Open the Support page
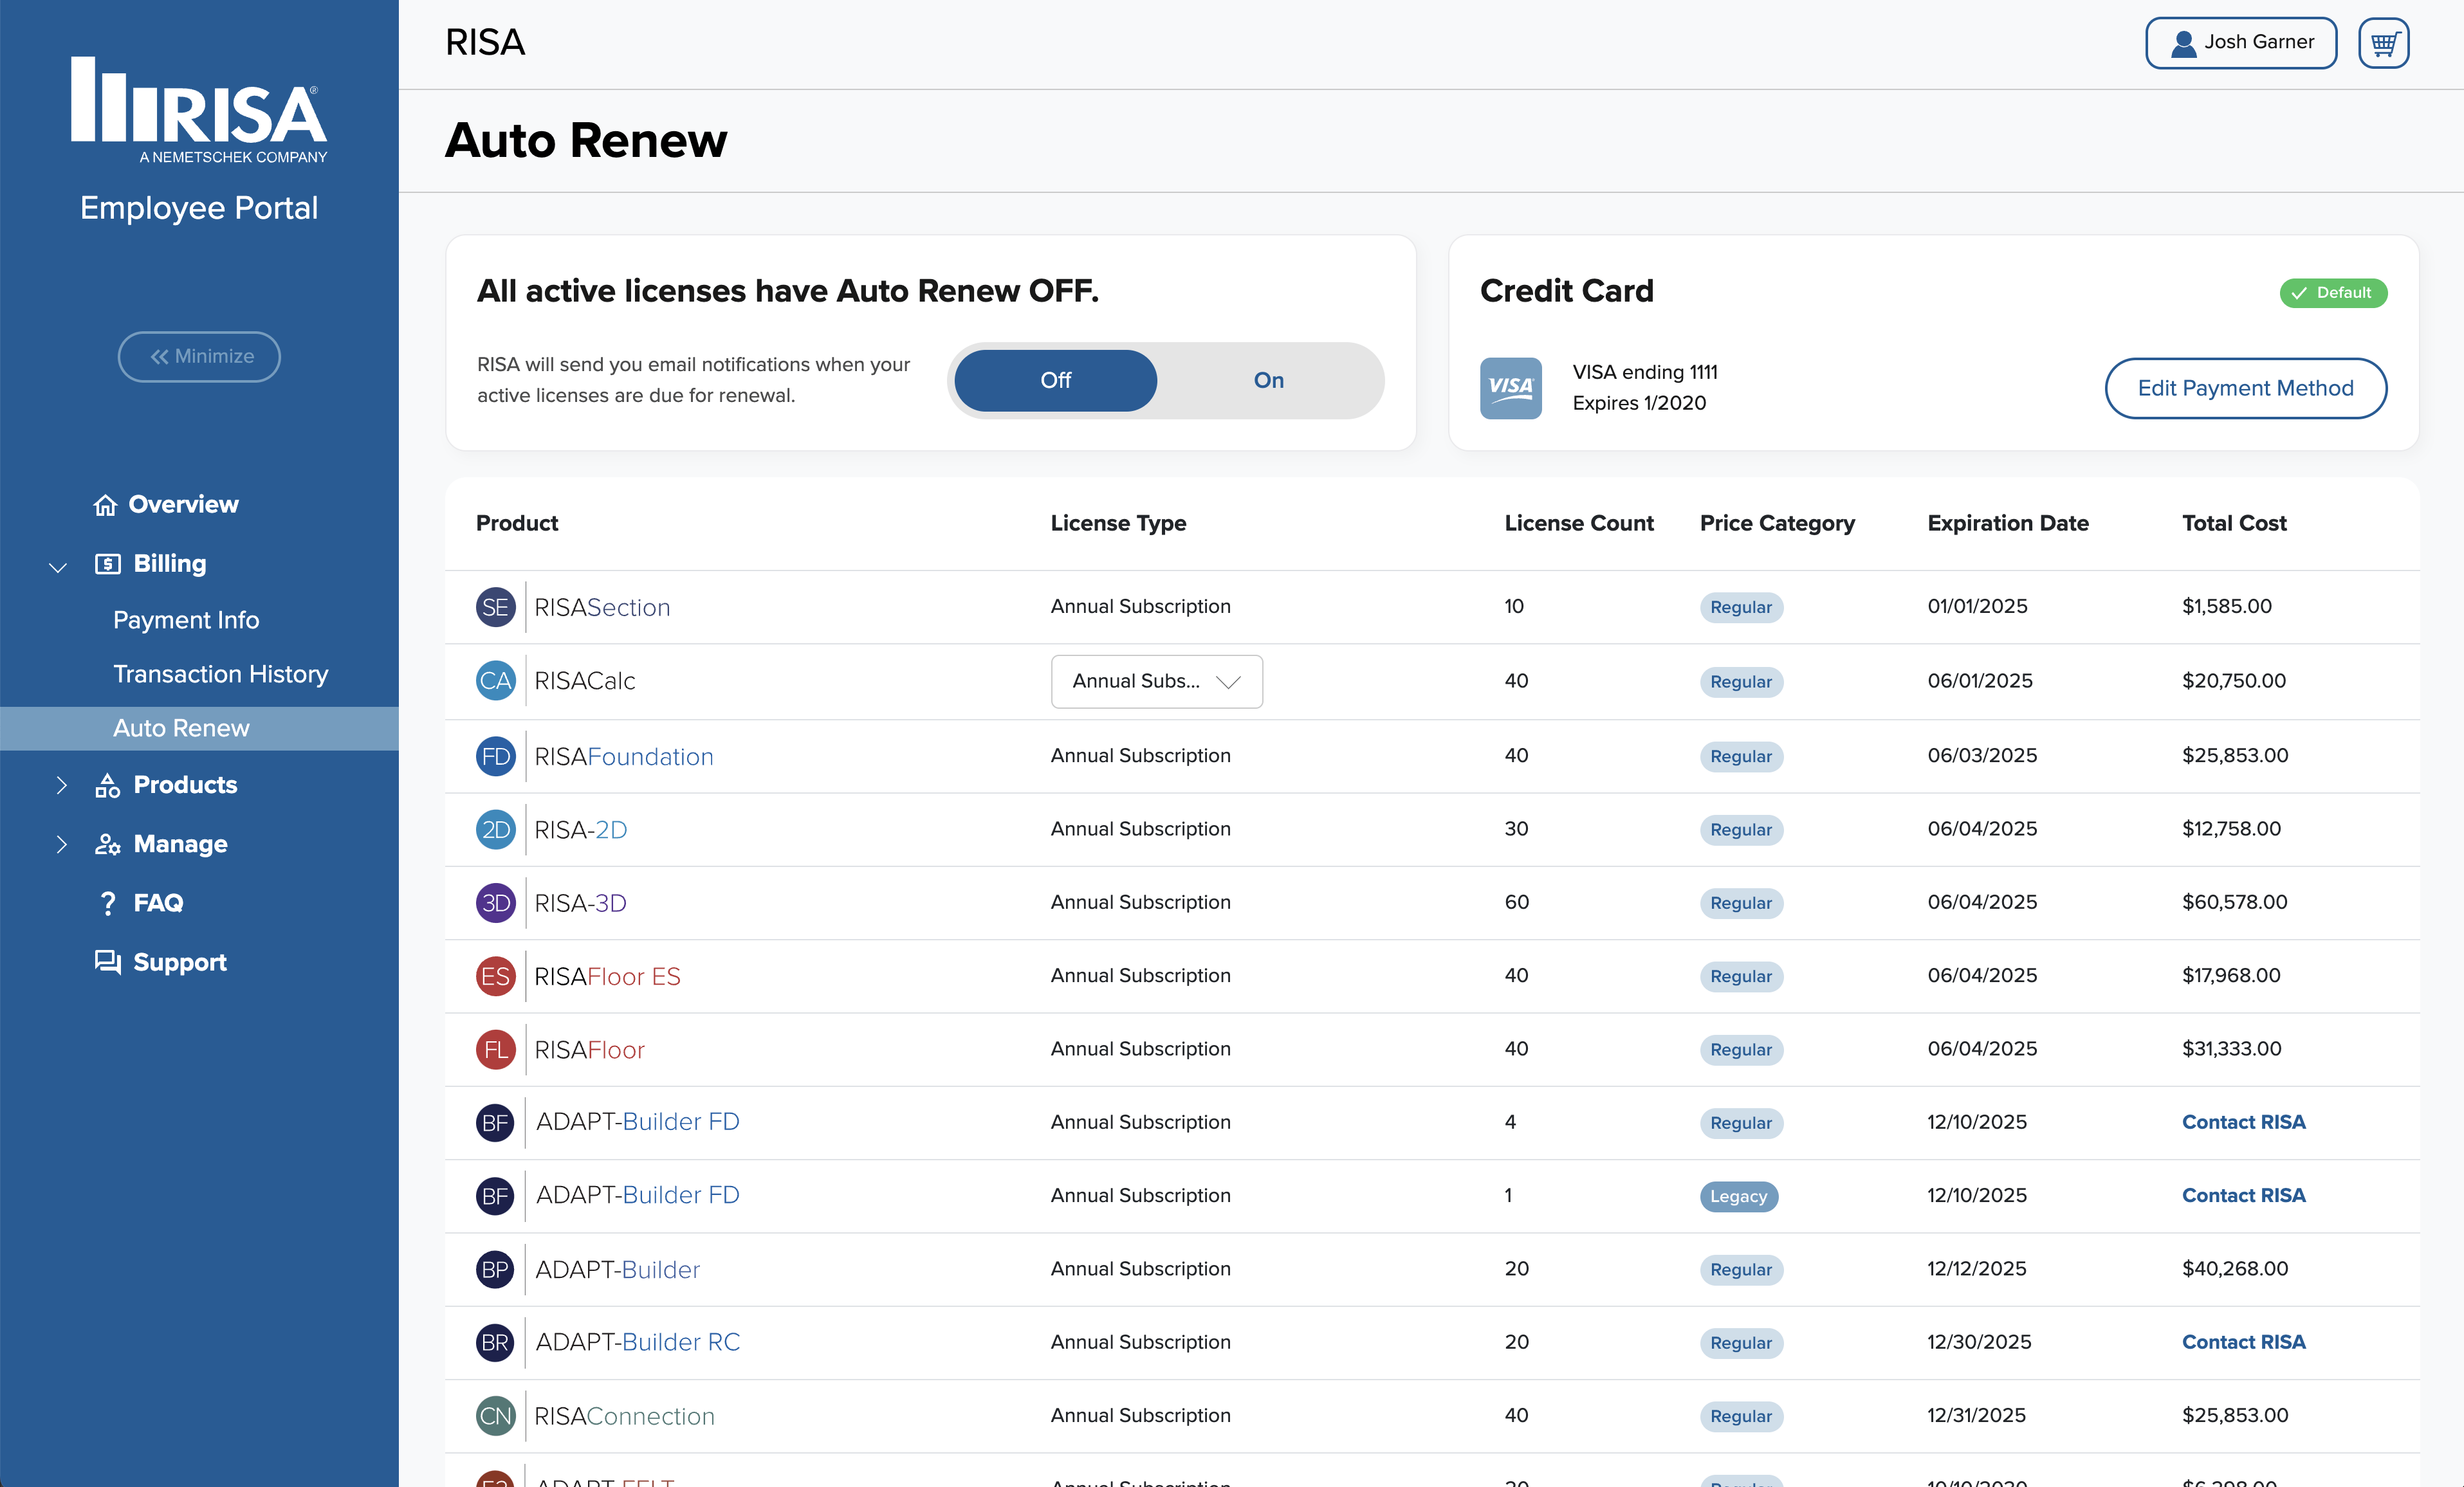2464x1487 pixels. click(x=160, y=962)
